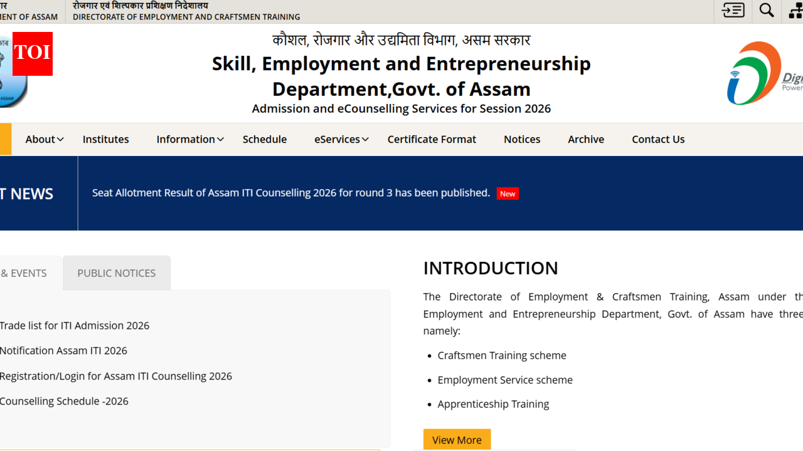Click the Digital India logo
The image size is (803, 451).
[764, 73]
